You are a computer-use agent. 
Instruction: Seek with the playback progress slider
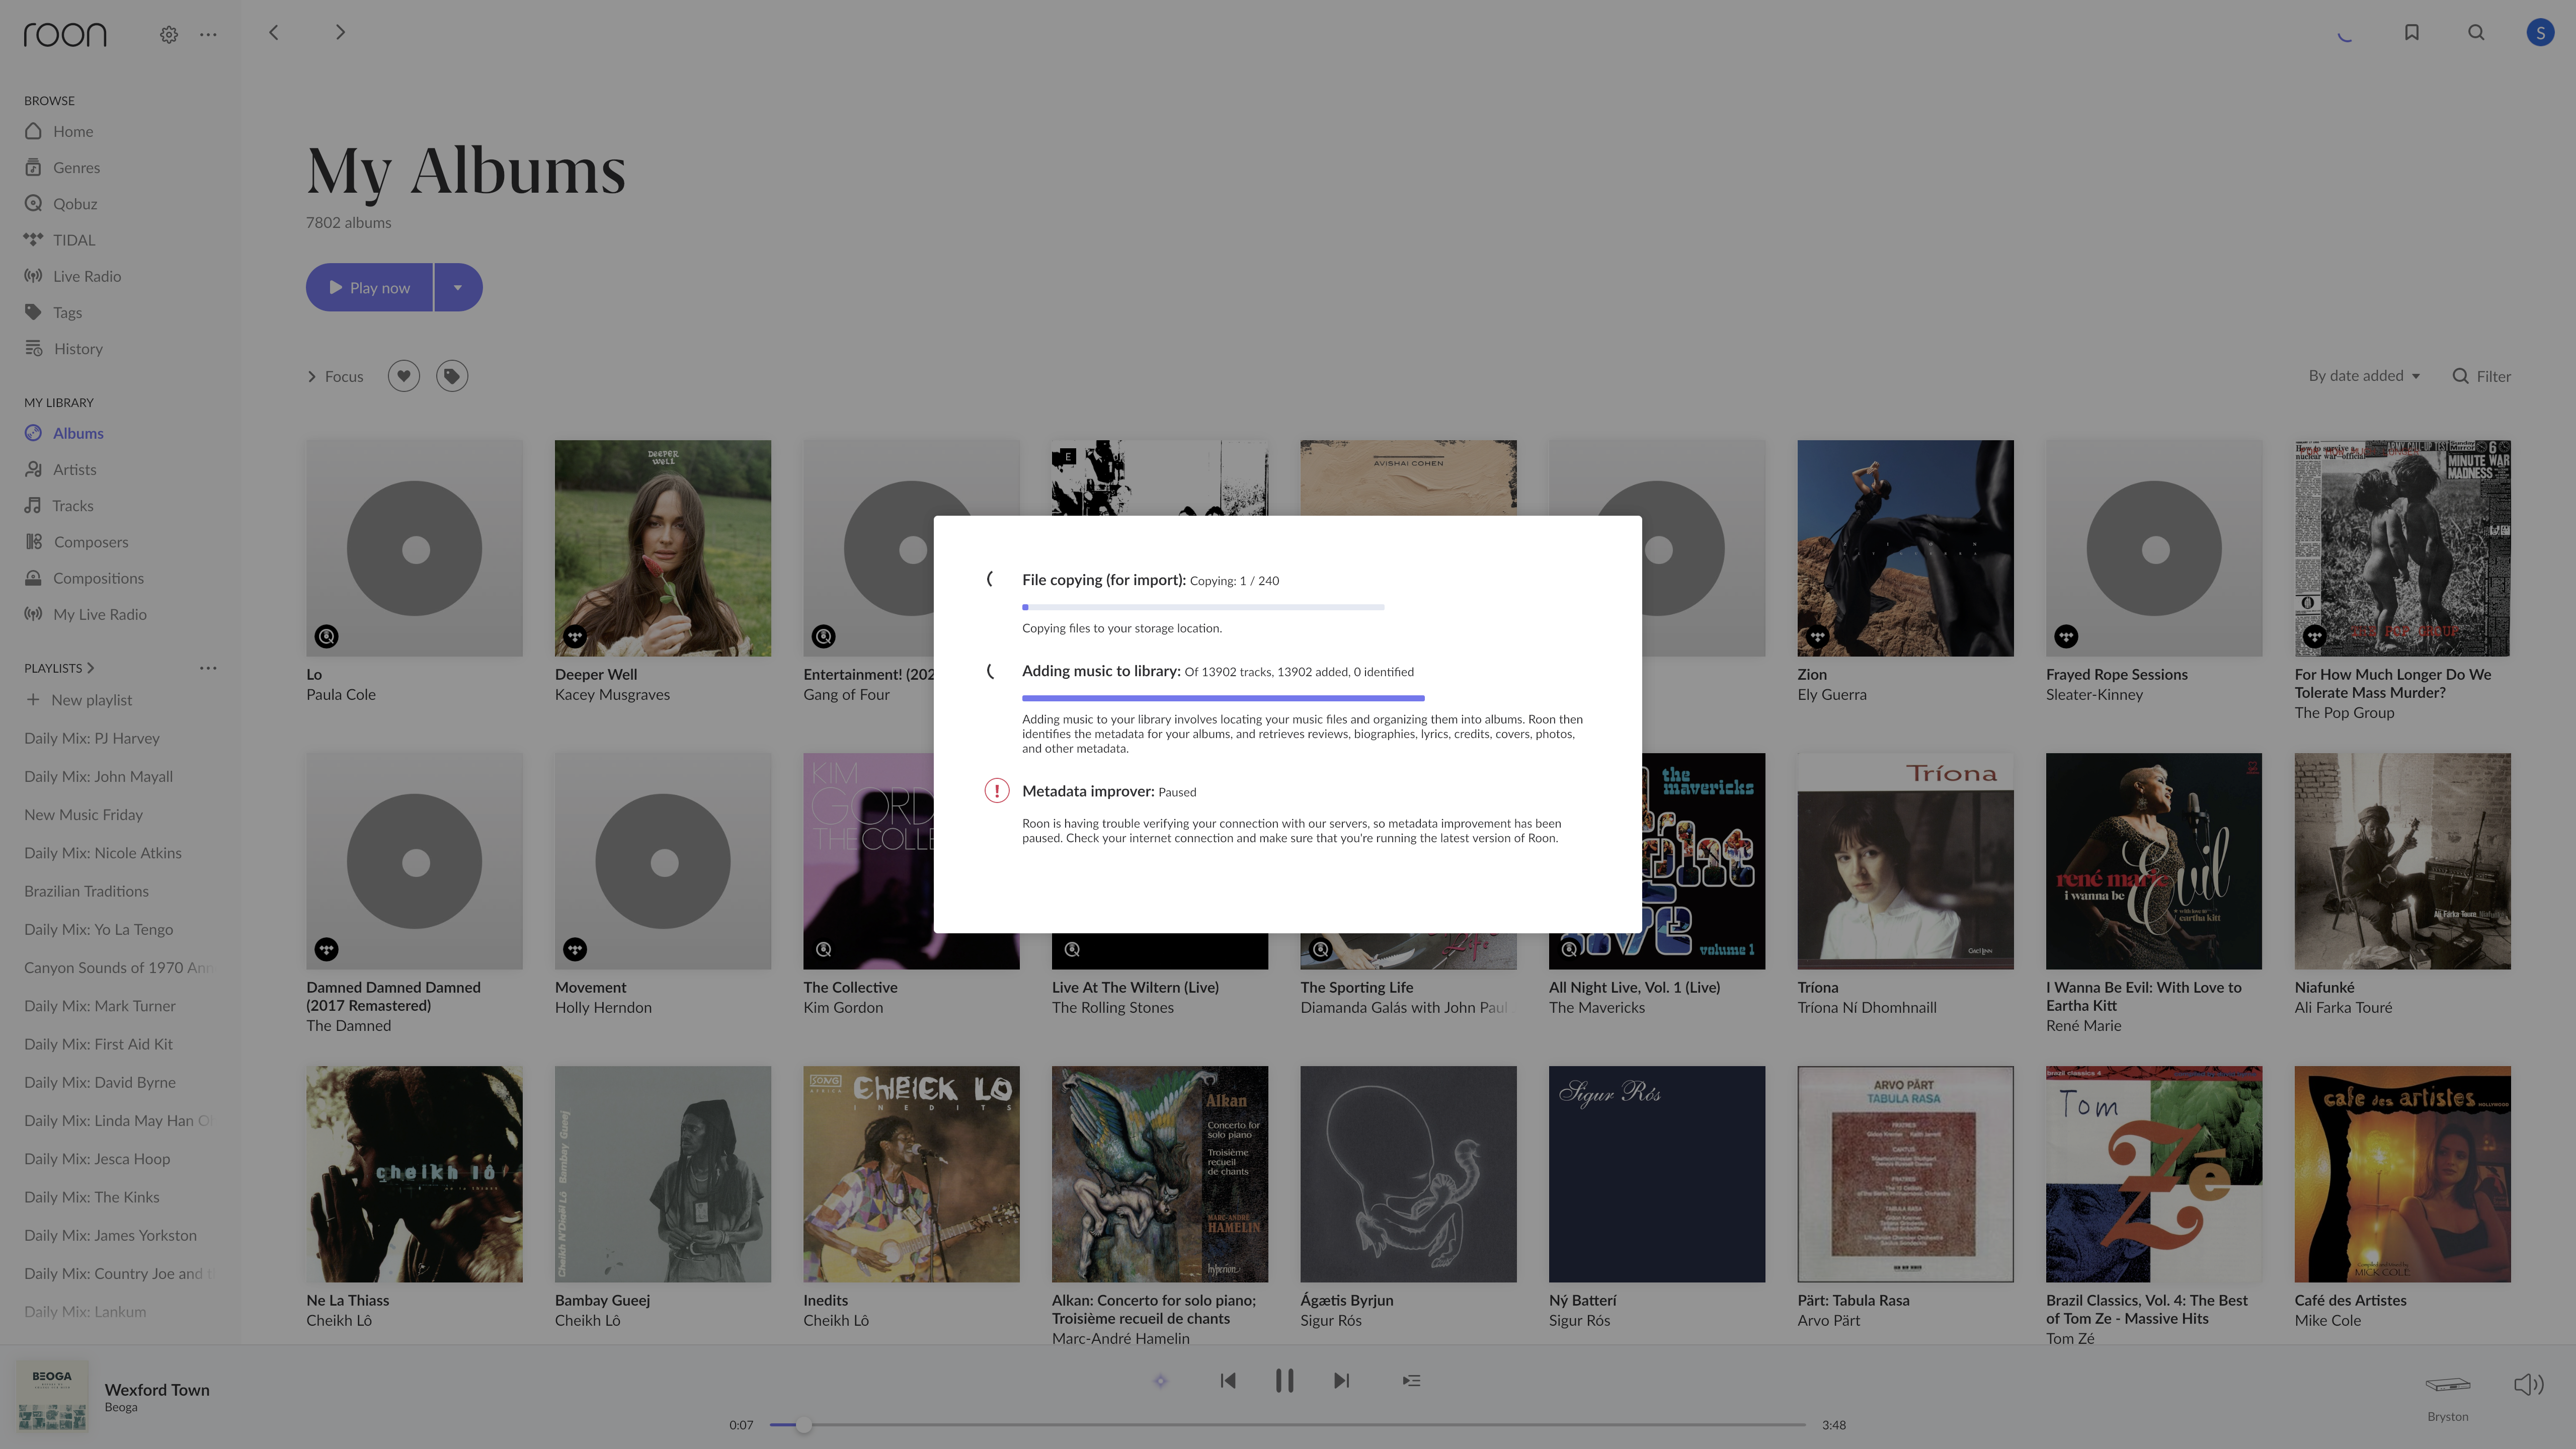(1288, 1425)
